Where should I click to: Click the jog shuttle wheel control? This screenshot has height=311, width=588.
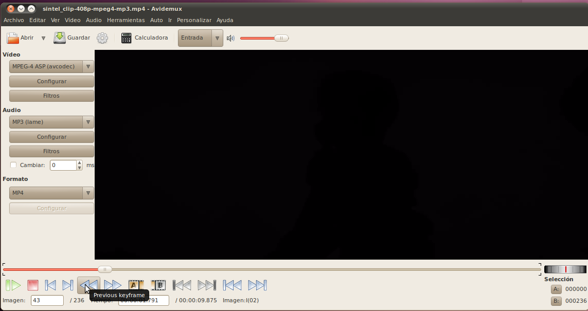pos(565,269)
